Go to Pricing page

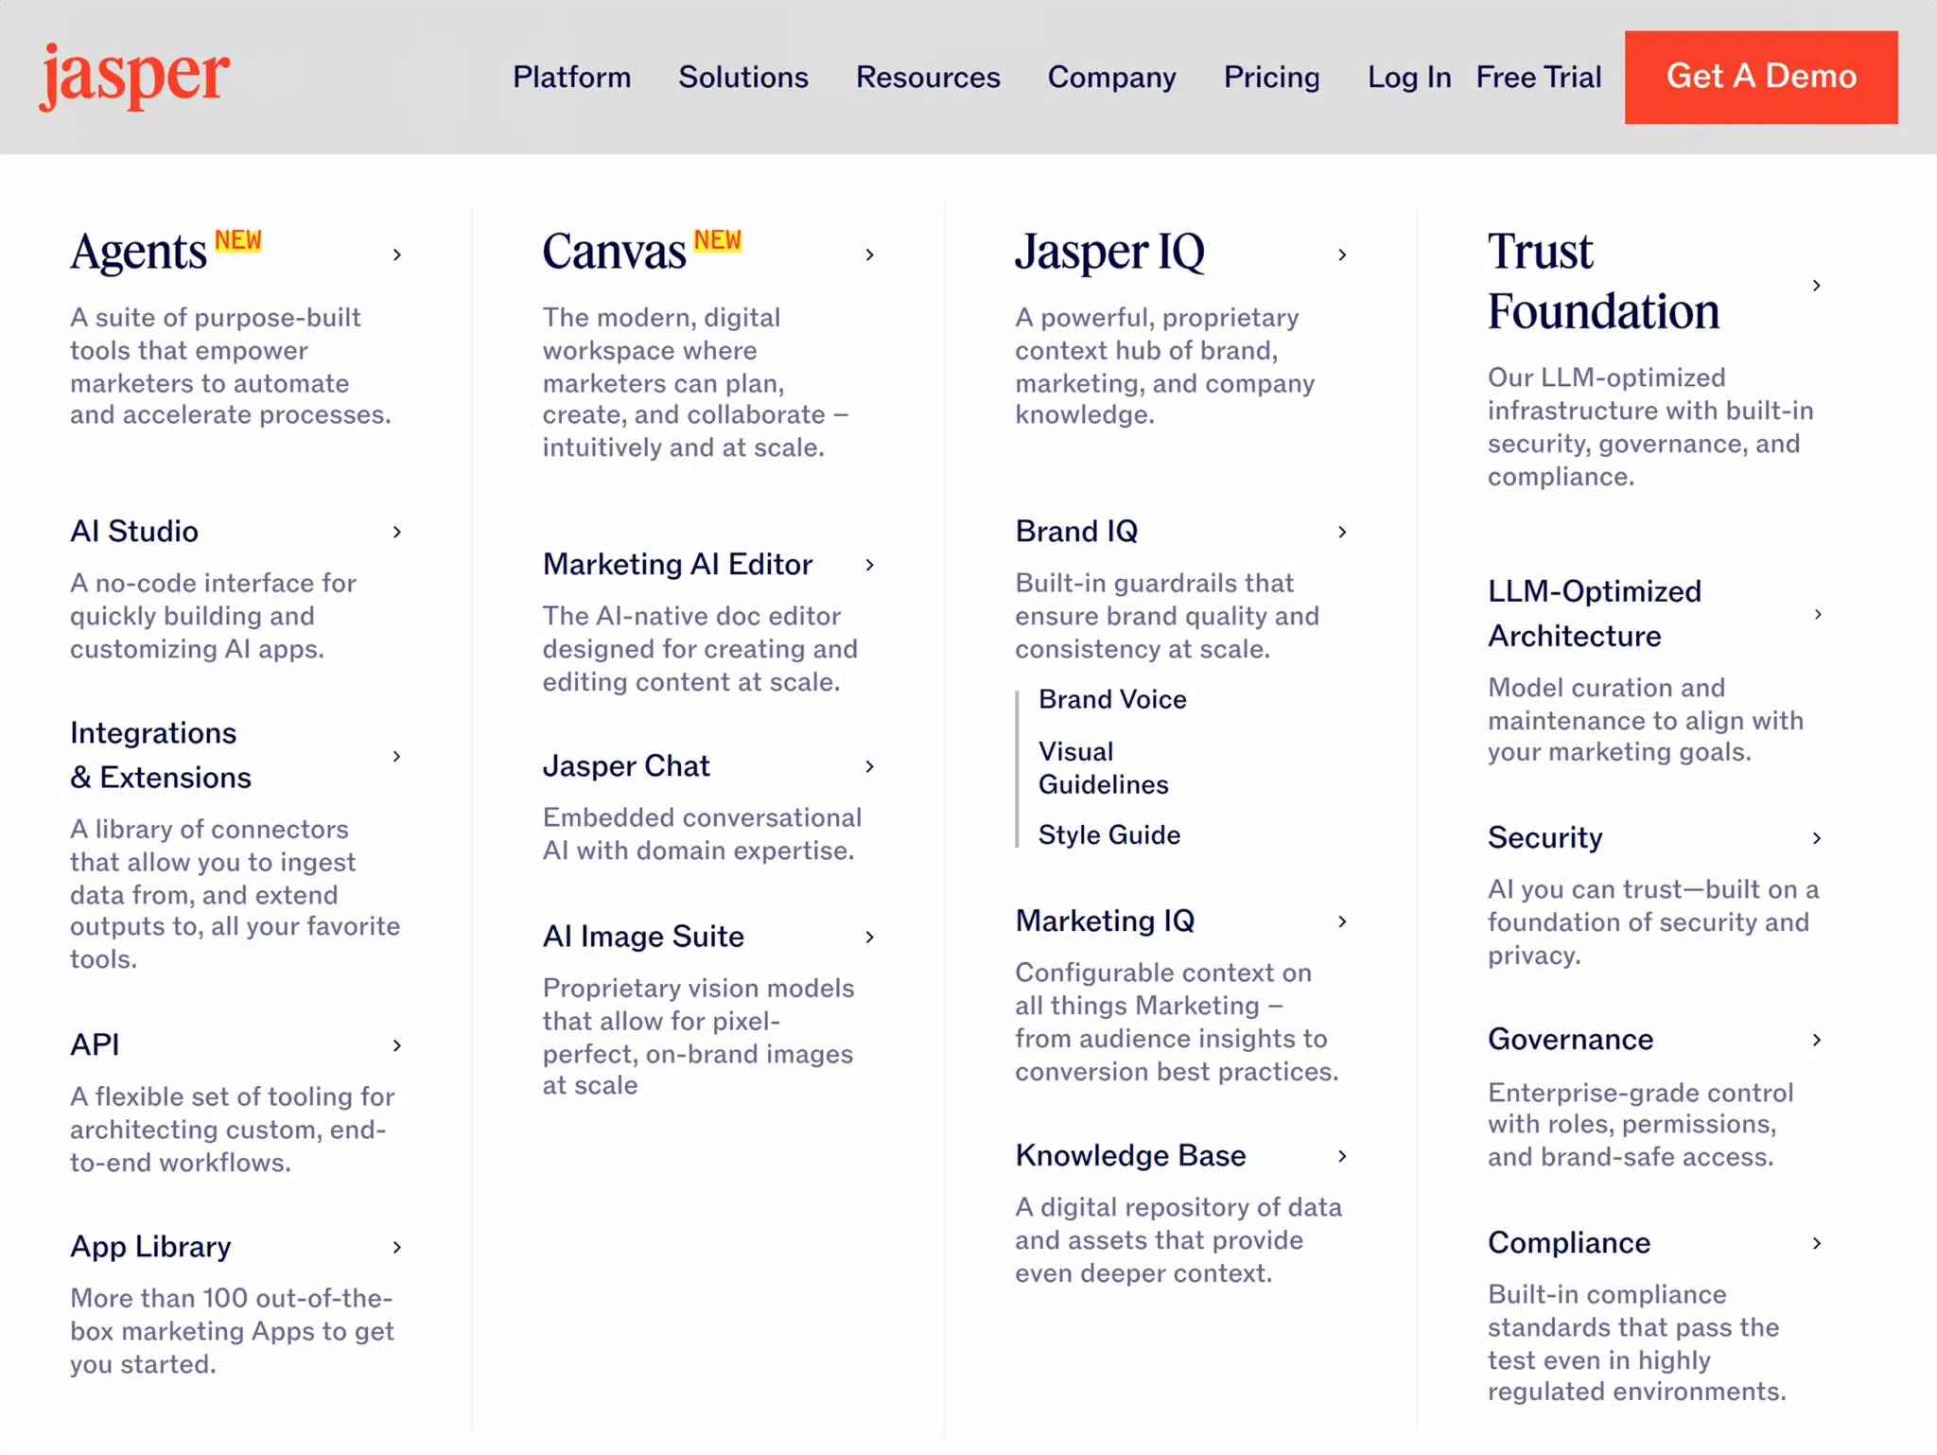1271,77
